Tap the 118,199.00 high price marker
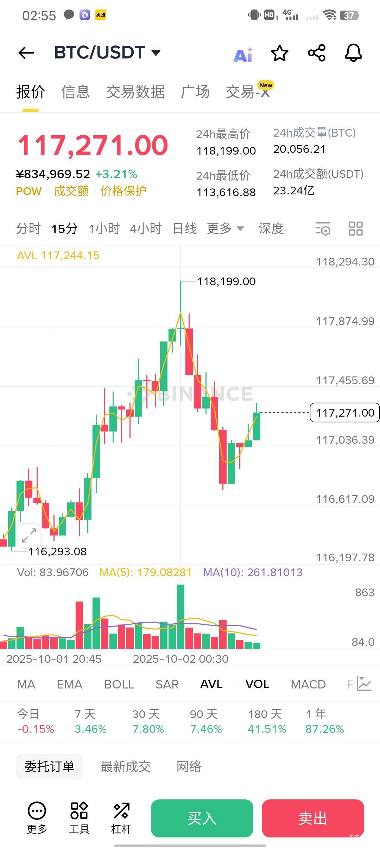The image size is (380, 848). (226, 281)
